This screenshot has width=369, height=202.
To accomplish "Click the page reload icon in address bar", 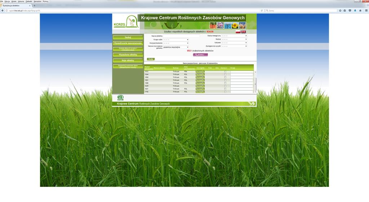I will 262,10.
